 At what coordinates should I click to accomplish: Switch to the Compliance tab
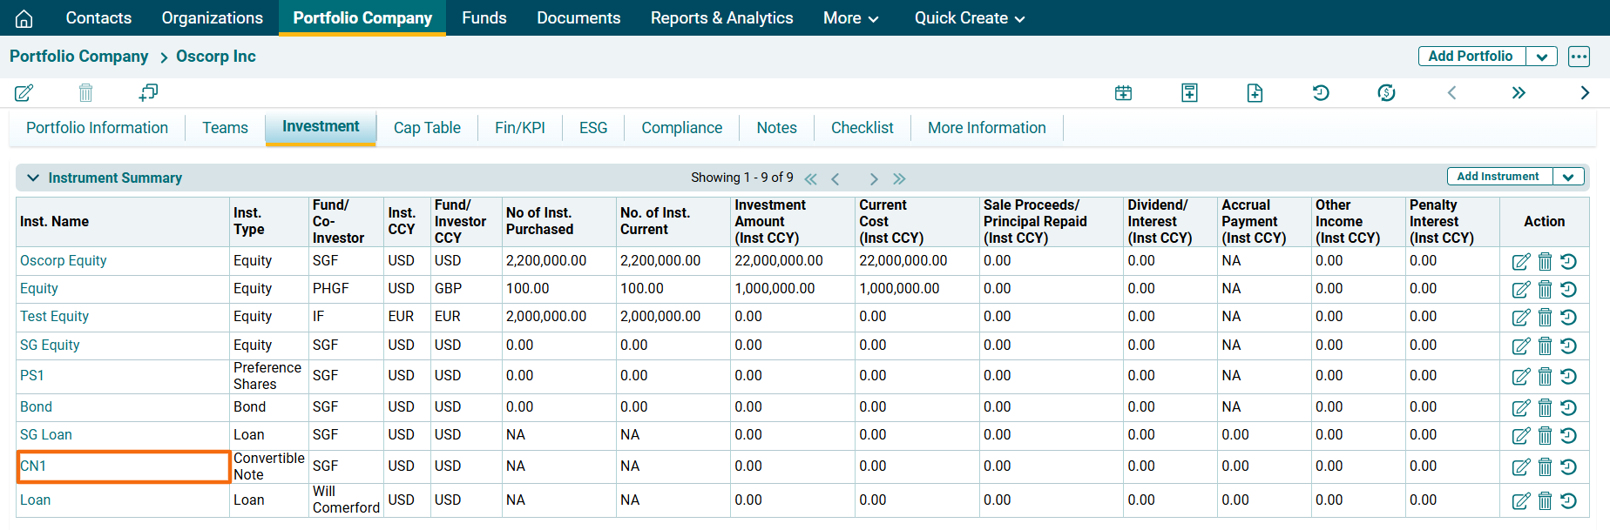pos(681,128)
